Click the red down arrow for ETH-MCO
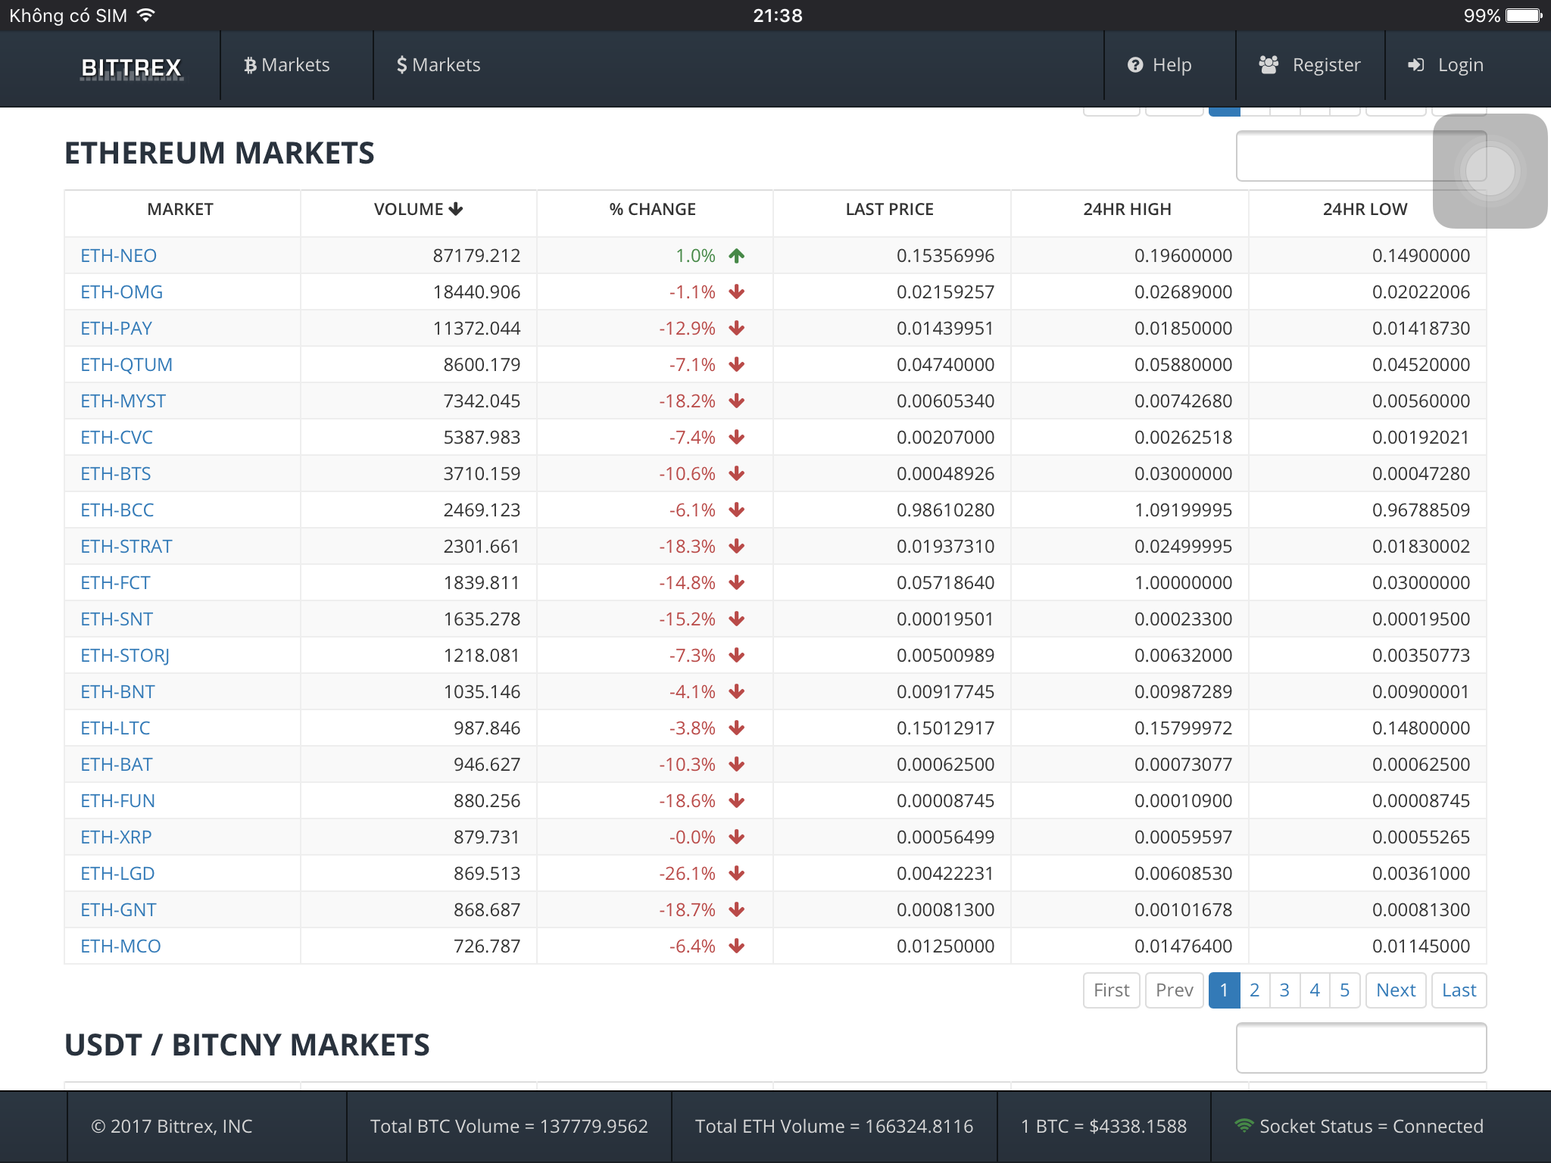This screenshot has height=1163, width=1551. [737, 946]
